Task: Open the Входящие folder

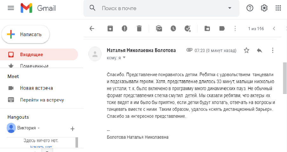Action: (31, 54)
